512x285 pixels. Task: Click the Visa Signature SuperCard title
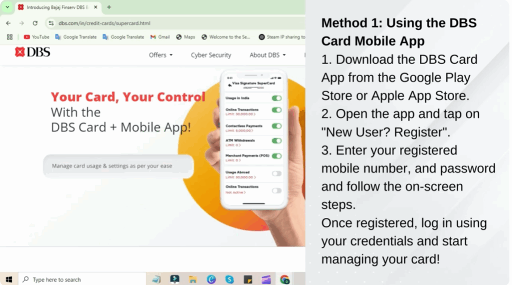253,84
